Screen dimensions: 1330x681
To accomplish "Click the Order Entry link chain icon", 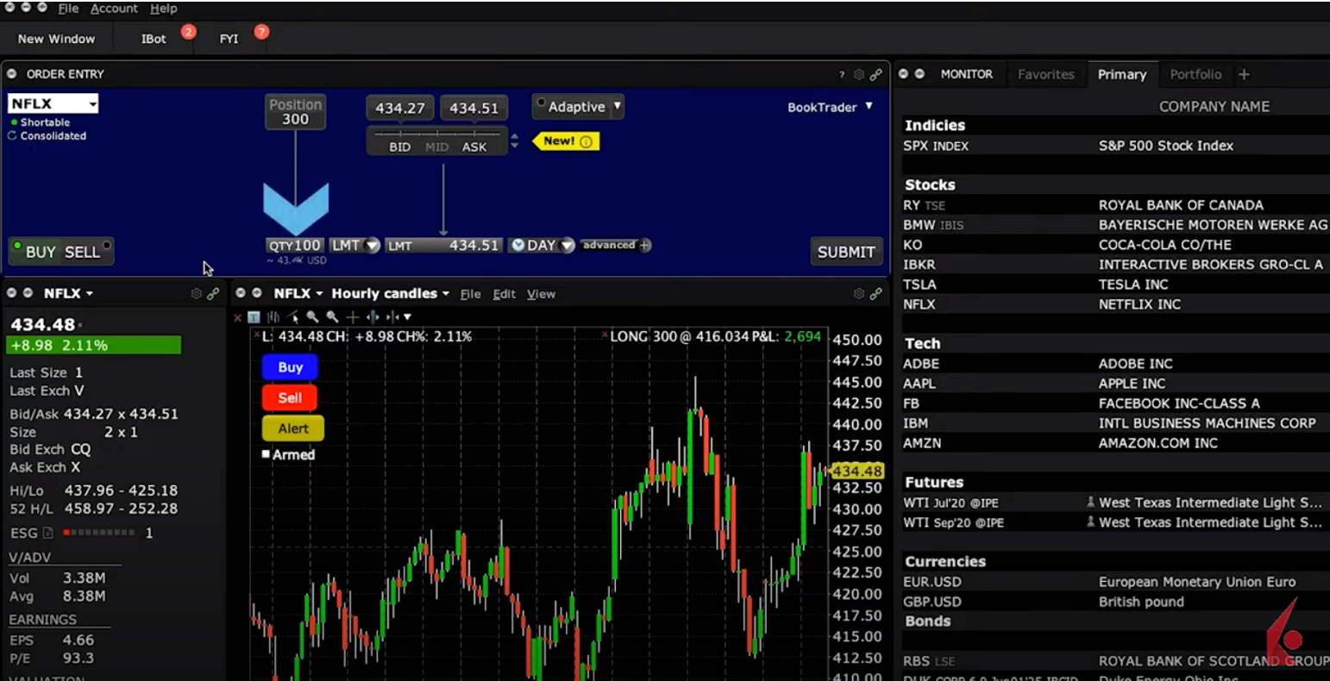I will (876, 75).
